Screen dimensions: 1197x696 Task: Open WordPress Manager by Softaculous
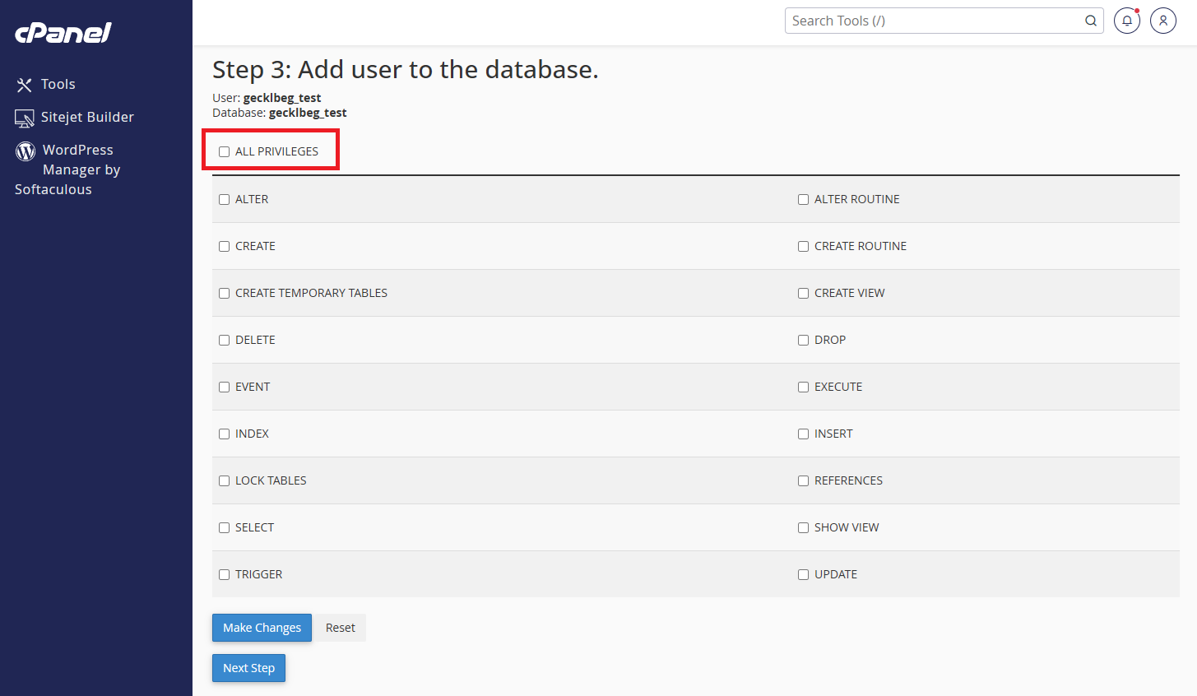[67, 169]
